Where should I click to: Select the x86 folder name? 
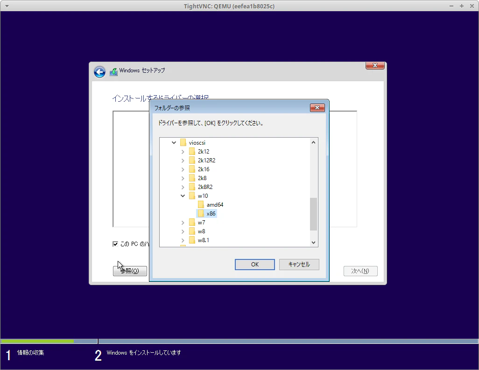click(211, 213)
